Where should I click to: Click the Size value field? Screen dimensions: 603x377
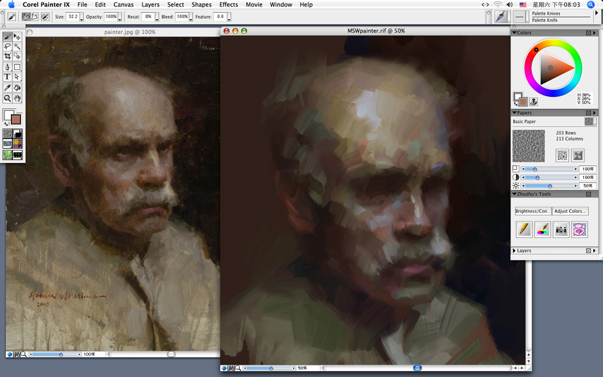[x=72, y=17]
